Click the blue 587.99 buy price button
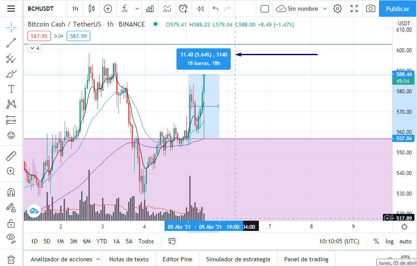Image resolution: width=417 pixels, height=266 pixels. click(78, 36)
